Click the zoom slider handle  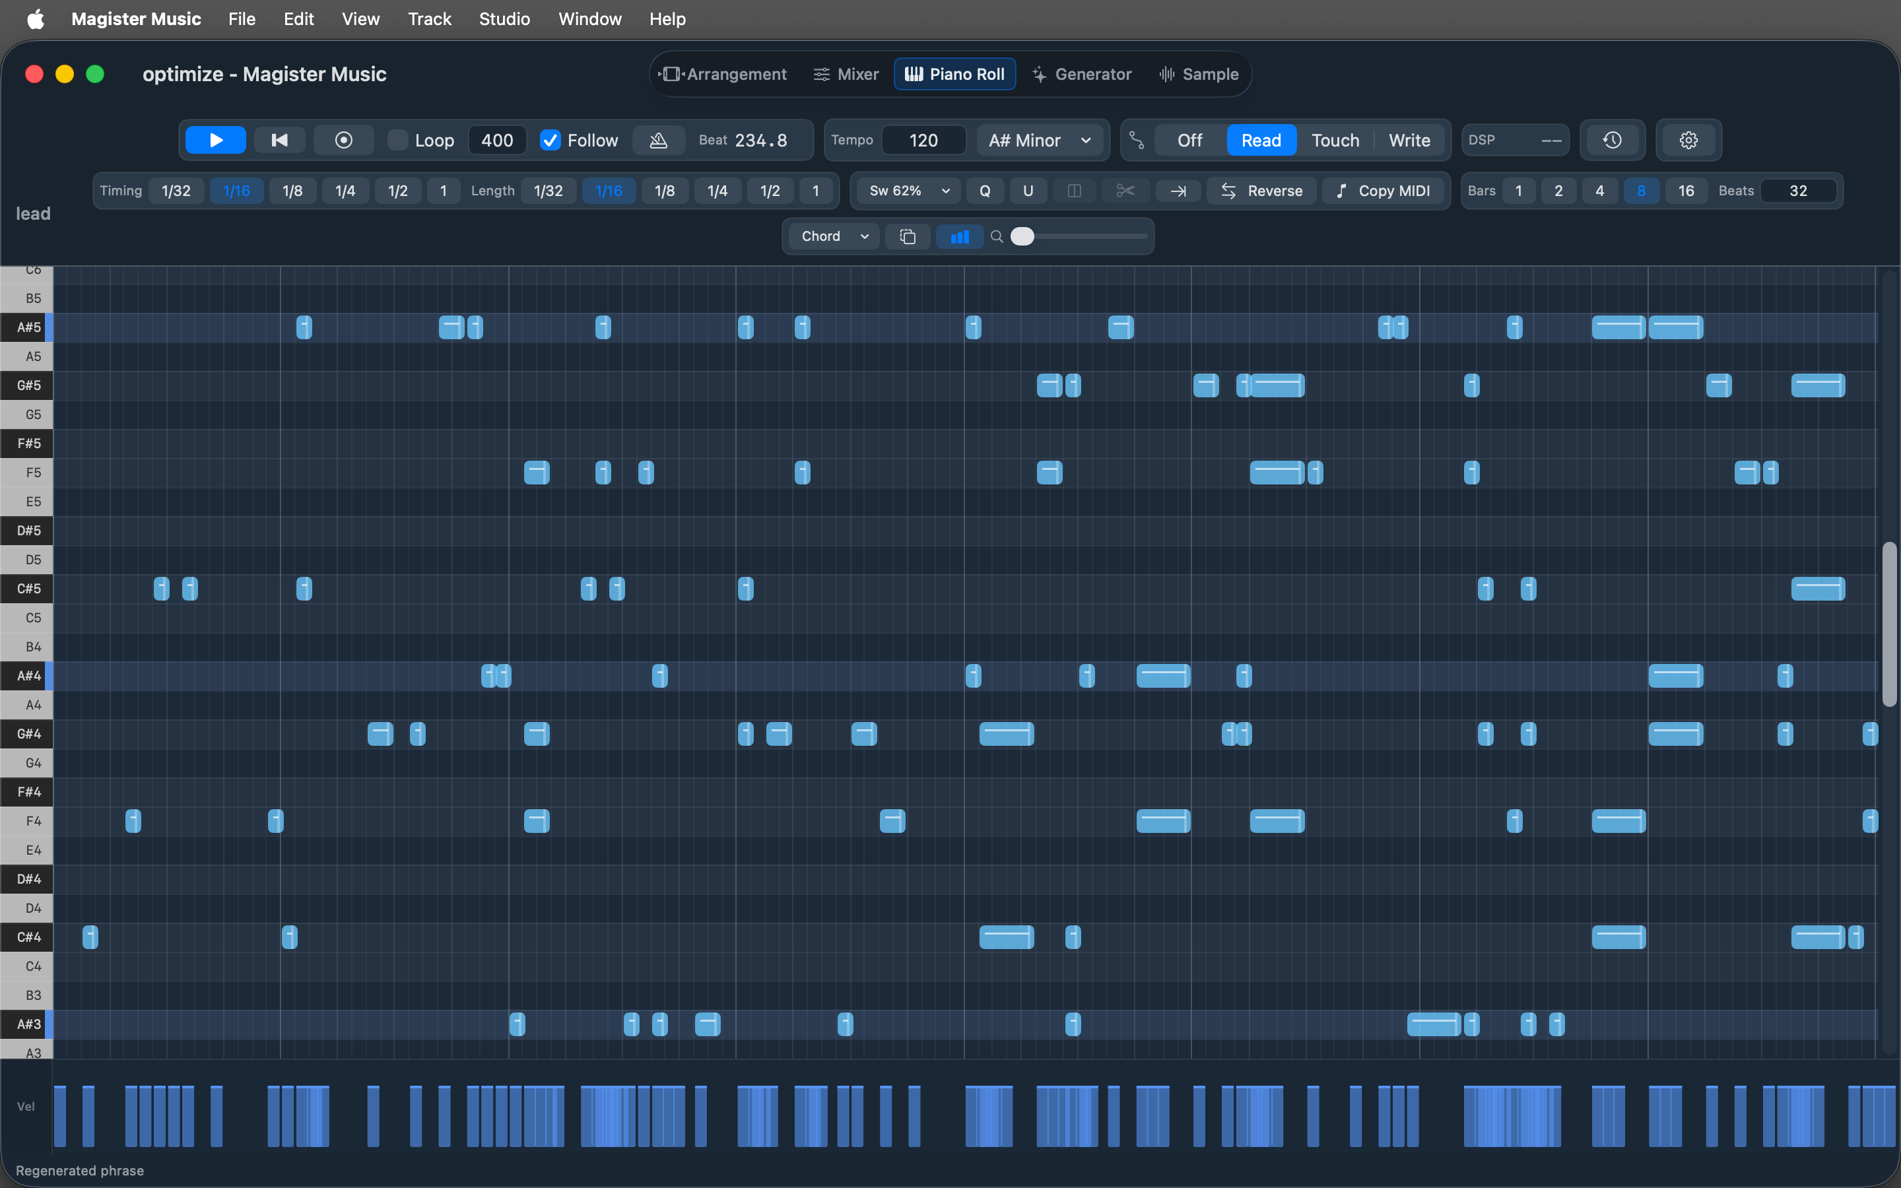coord(1022,236)
